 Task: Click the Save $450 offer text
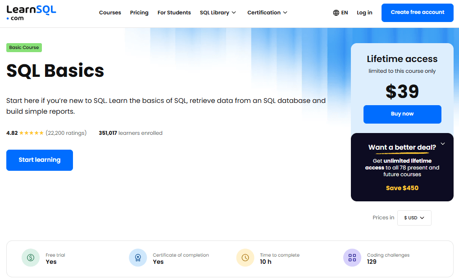click(402, 188)
